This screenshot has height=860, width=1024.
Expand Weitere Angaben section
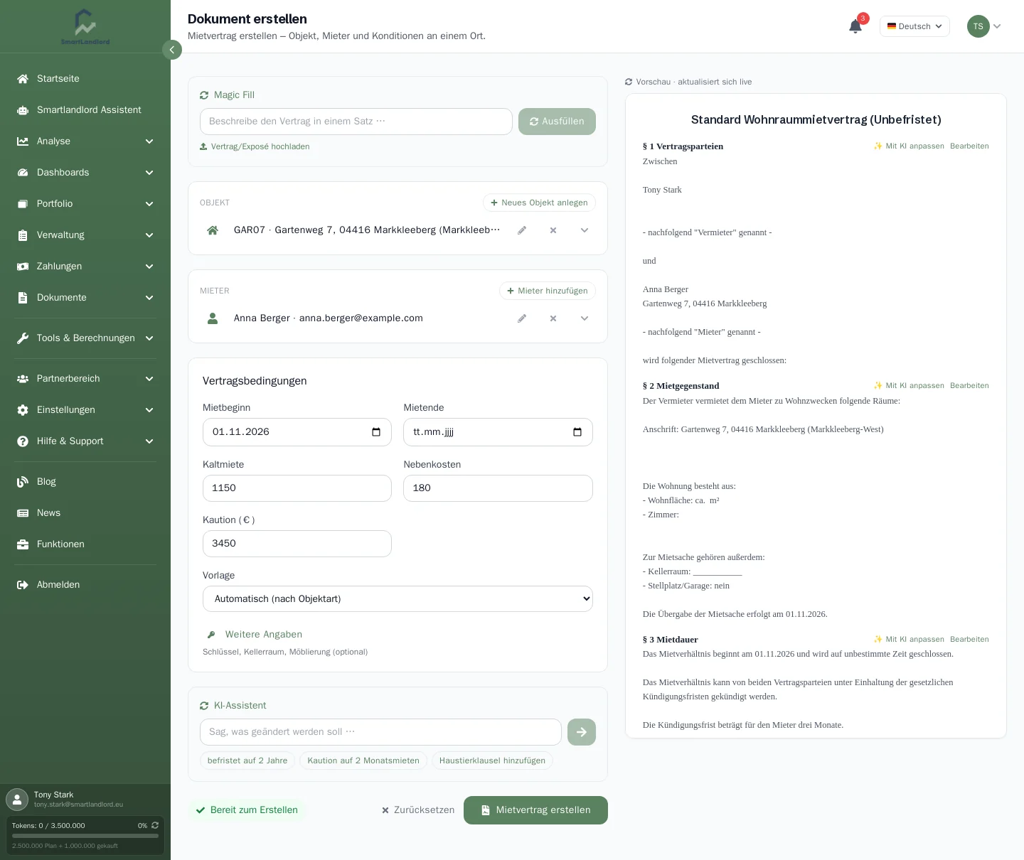tap(254, 635)
